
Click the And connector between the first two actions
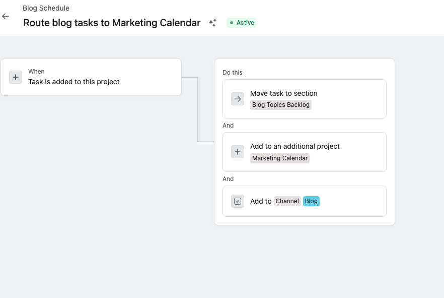pyautogui.click(x=228, y=125)
